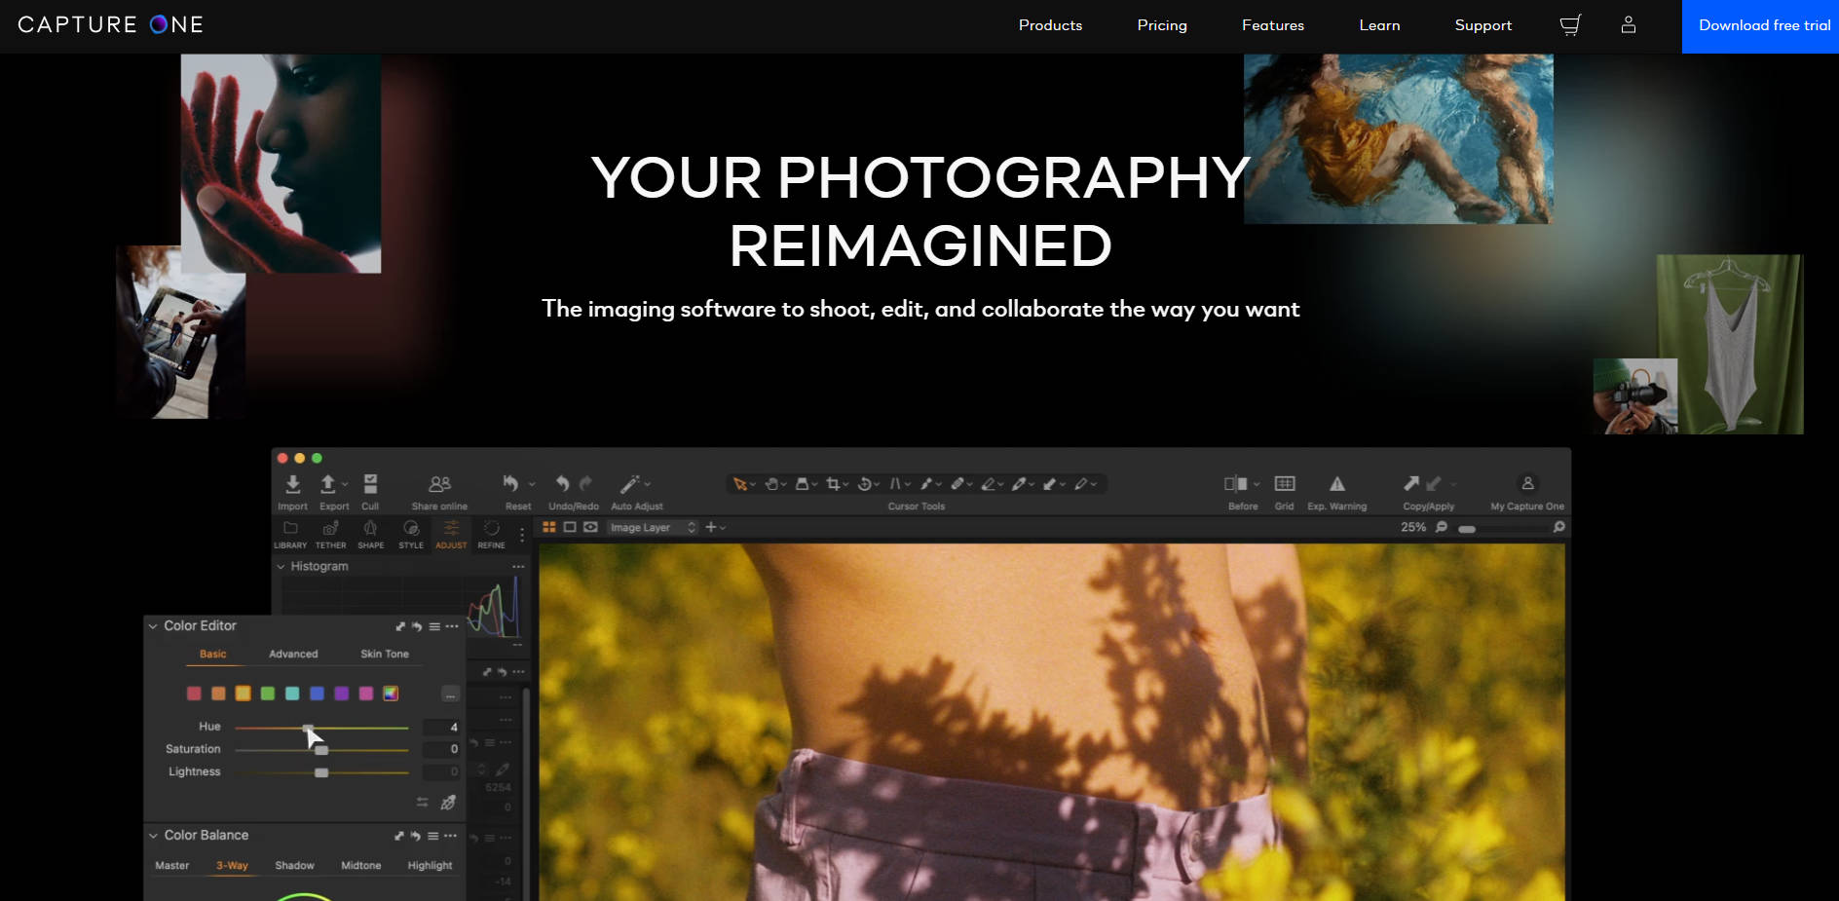This screenshot has width=1839, height=901.
Task: Click the Undo arrow icon
Action: click(562, 483)
